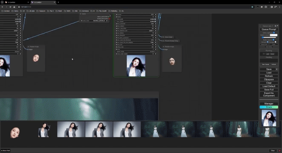Decrease cycle value with left arrow
This screenshot has width=282, height=153.
[116, 49]
